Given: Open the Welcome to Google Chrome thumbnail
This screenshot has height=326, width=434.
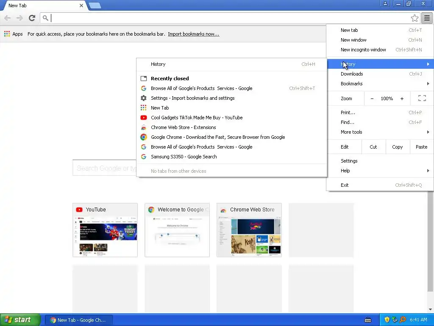Looking at the screenshot, I should [x=177, y=230].
